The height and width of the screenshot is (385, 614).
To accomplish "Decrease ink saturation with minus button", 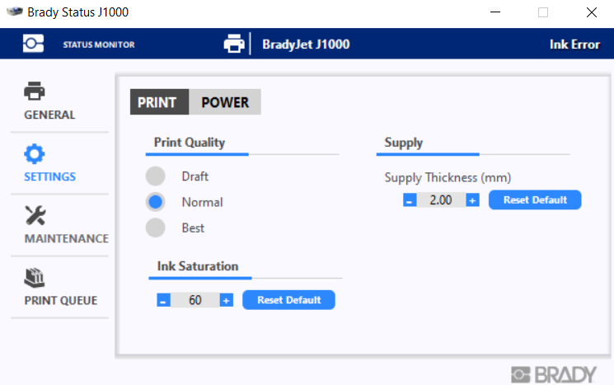I will tap(164, 300).
